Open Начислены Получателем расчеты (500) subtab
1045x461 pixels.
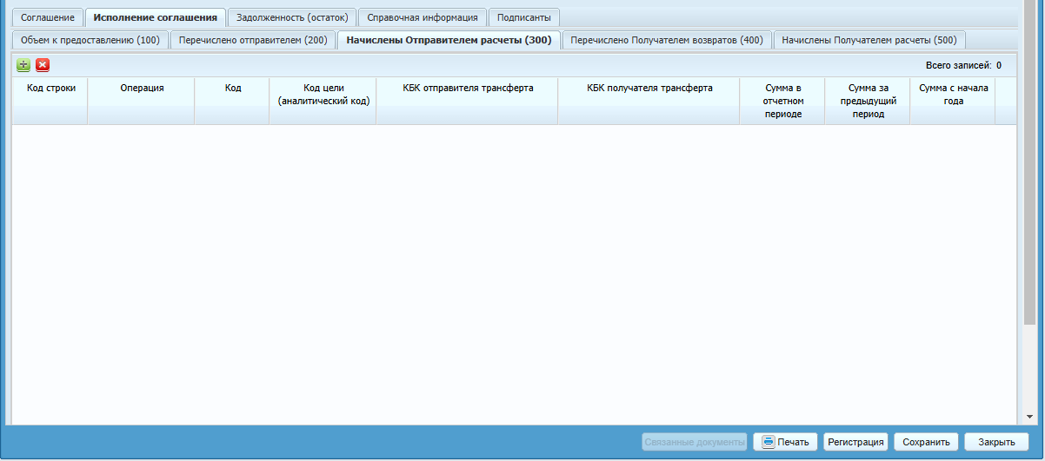[869, 40]
